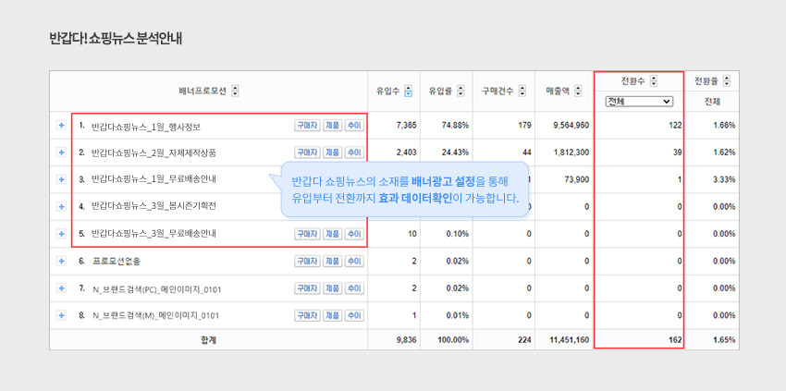Select row name N_브랜드검색(M)_메인이미지_0101
This screenshot has width=786, height=391.
(x=156, y=316)
